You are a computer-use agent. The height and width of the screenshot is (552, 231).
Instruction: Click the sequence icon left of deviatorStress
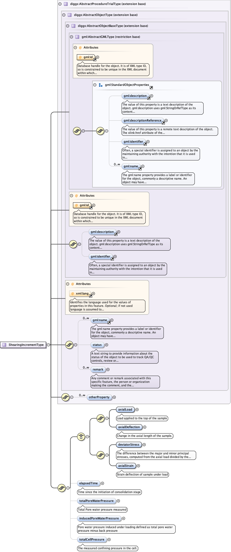click(101, 455)
